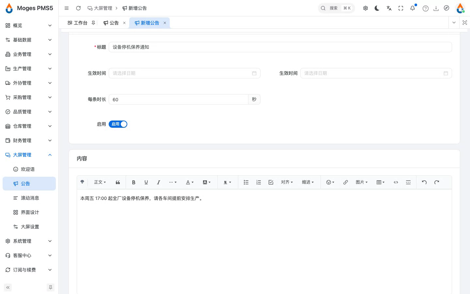Expand the 生产管理 sidebar menu
Image resolution: width=470 pixels, height=294 pixels.
point(29,69)
